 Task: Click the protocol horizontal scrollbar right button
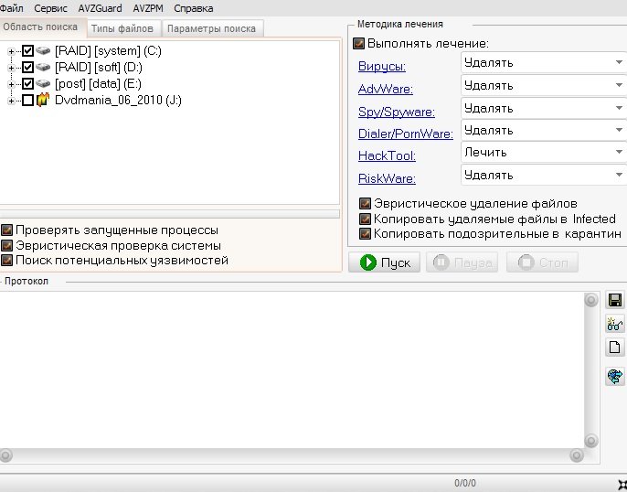(576, 455)
